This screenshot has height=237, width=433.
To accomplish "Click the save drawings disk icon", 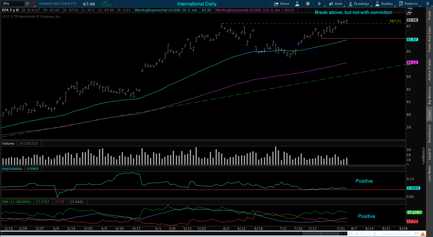I will click(416, 234).
